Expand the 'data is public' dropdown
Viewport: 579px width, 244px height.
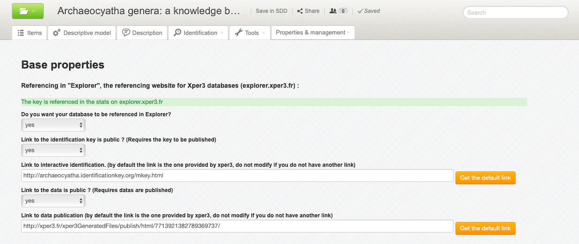click(x=53, y=200)
